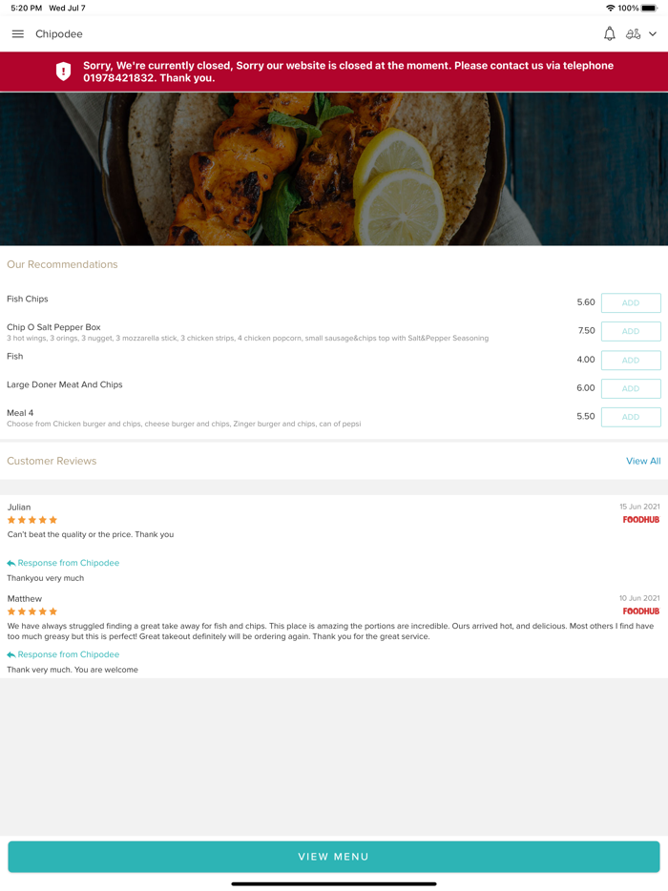This screenshot has height=891, width=668.
Task: Open response from Chipodee under Julian's review
Action: pos(63,563)
